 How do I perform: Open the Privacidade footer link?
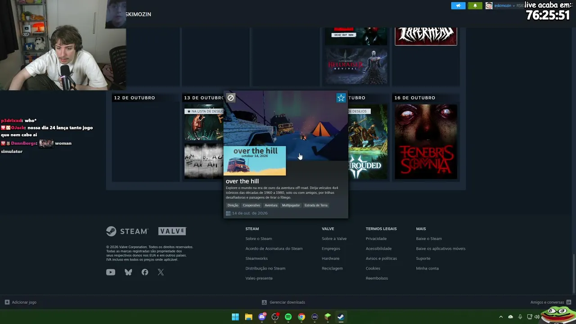pyautogui.click(x=376, y=238)
